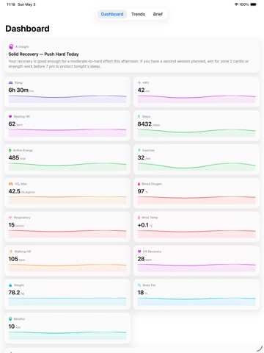The width and height of the screenshot is (264, 353).
Task: Switch to the Trends tab
Action: pos(138,14)
